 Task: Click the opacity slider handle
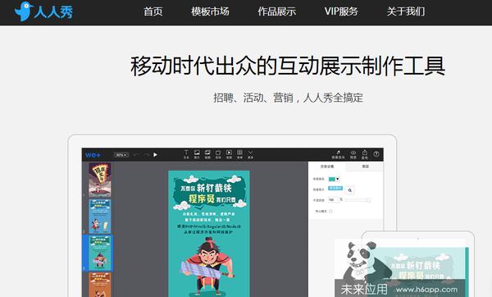coord(369,200)
